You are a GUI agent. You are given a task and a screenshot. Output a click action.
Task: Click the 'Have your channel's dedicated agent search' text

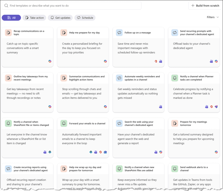[x=136, y=139]
